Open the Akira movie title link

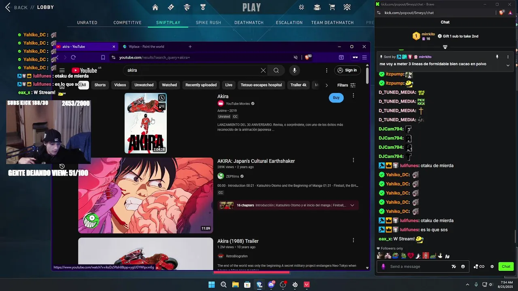tap(223, 97)
